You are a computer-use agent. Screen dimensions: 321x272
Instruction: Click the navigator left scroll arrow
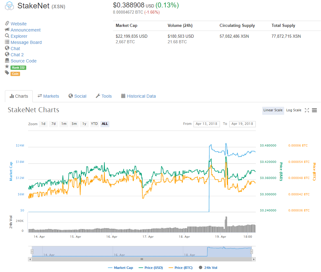(x=30, y=259)
